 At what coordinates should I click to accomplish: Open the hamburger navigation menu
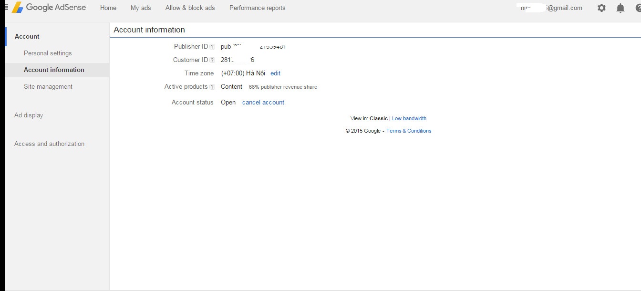[x=6, y=7]
